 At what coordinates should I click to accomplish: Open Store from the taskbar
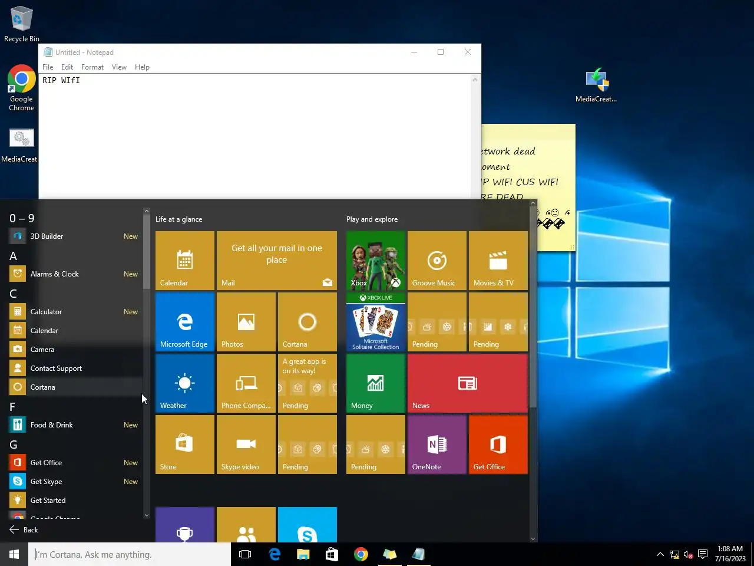tap(332, 554)
